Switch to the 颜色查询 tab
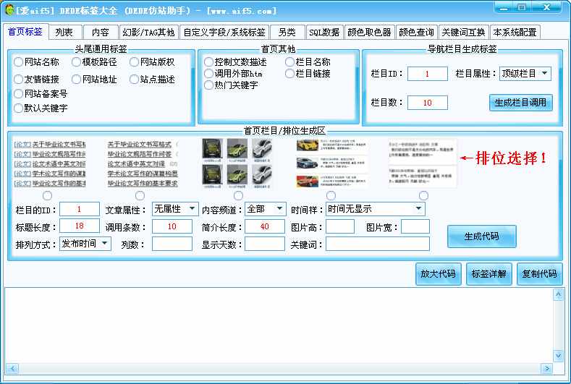This screenshot has width=571, height=384. tap(417, 33)
